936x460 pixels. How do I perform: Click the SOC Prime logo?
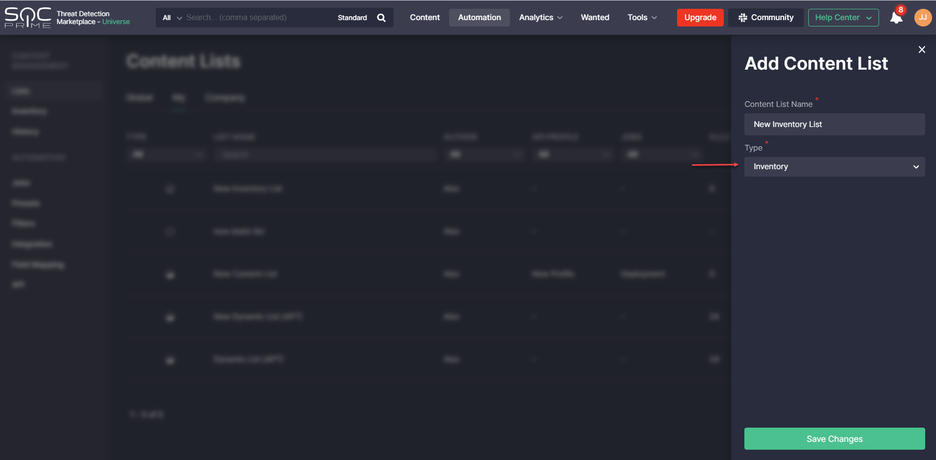[28, 18]
